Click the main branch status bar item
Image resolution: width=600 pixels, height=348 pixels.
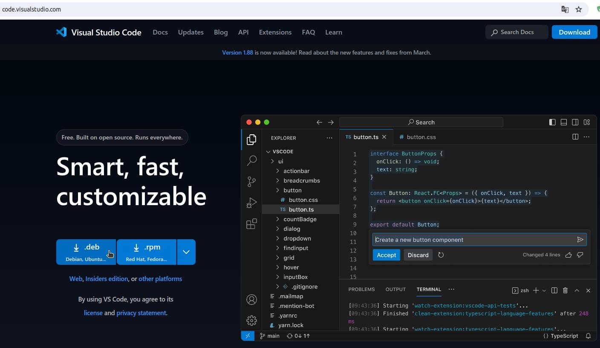[x=270, y=336]
